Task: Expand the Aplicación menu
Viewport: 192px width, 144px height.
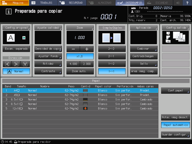Action: (144, 28)
